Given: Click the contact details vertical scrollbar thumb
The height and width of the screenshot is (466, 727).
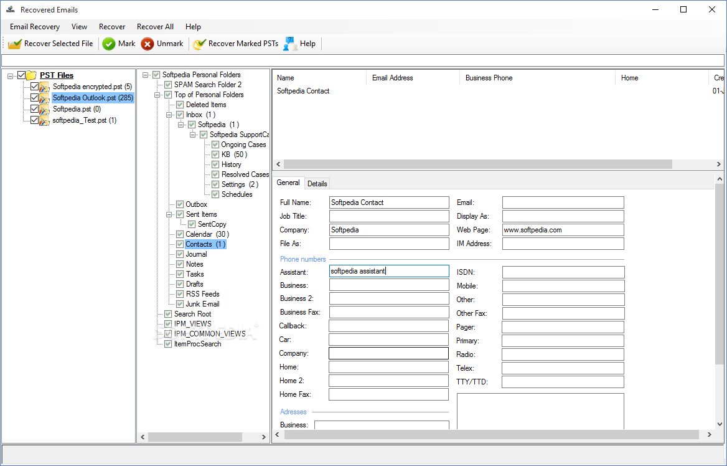Looking at the screenshot, I should click(720, 274).
